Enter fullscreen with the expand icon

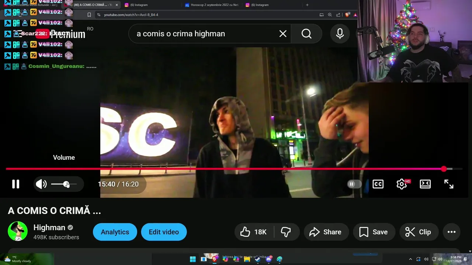pos(449,184)
